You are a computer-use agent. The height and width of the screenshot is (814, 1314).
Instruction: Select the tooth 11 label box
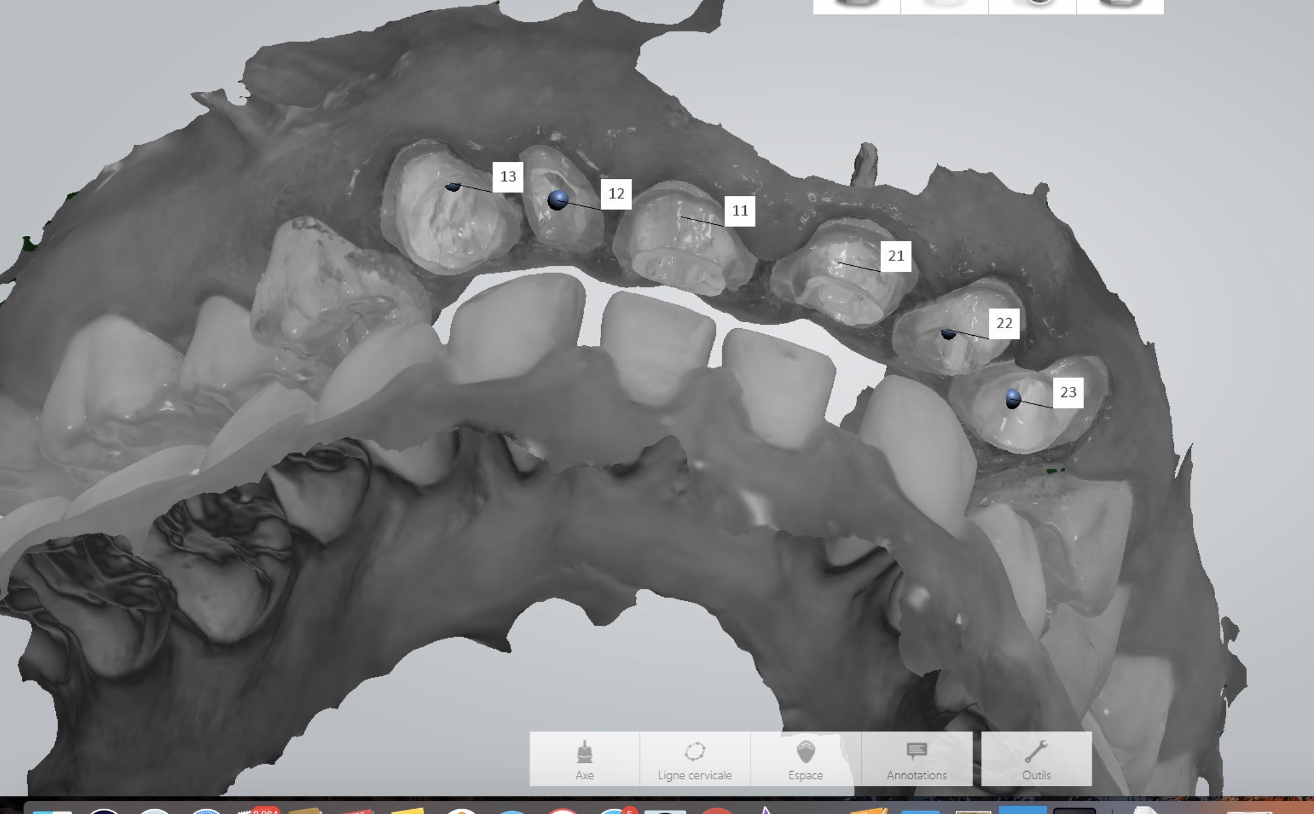tap(739, 211)
